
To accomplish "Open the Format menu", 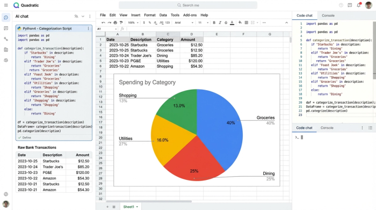I will click(x=150, y=15).
